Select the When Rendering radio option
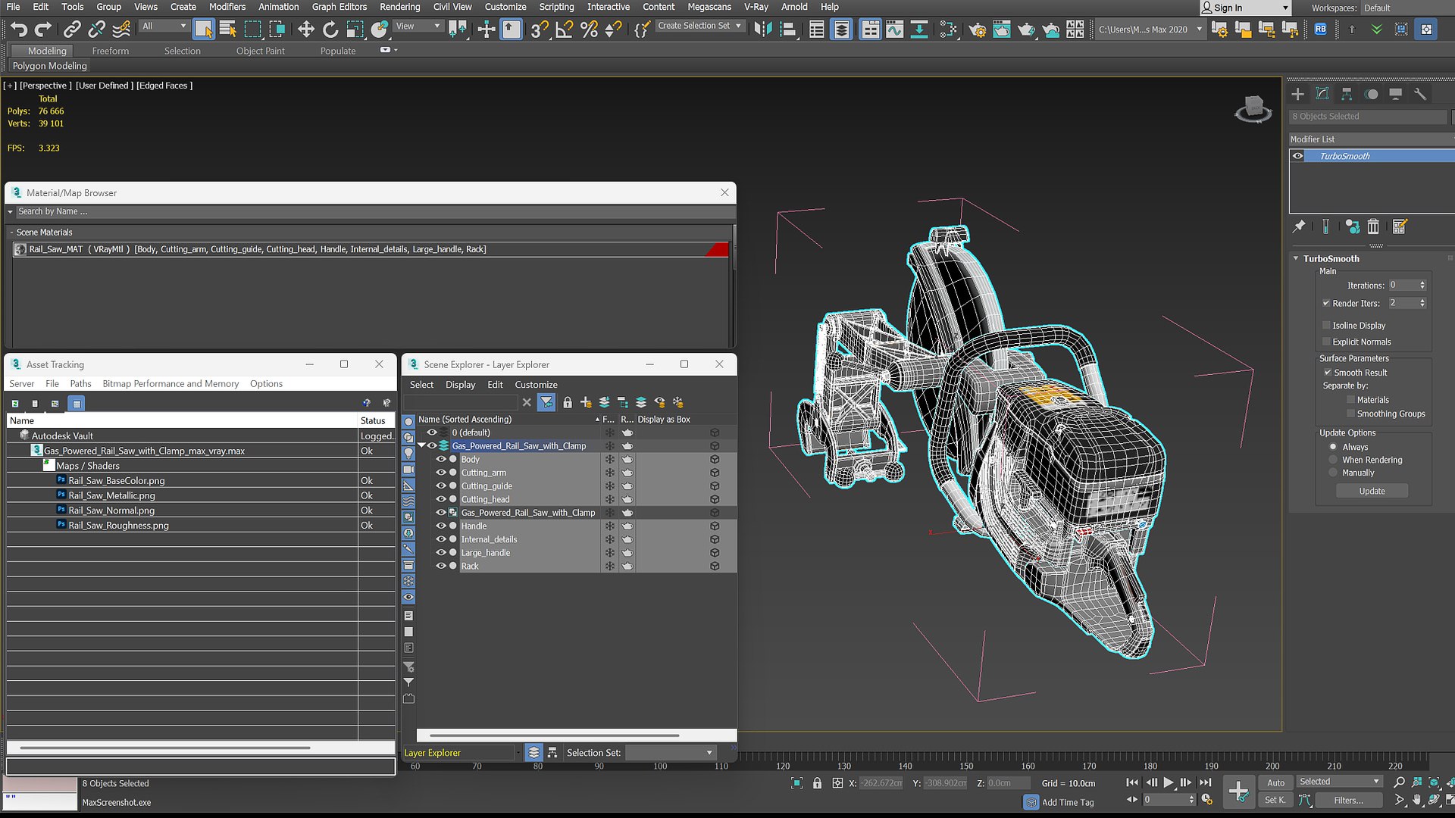 (1333, 460)
